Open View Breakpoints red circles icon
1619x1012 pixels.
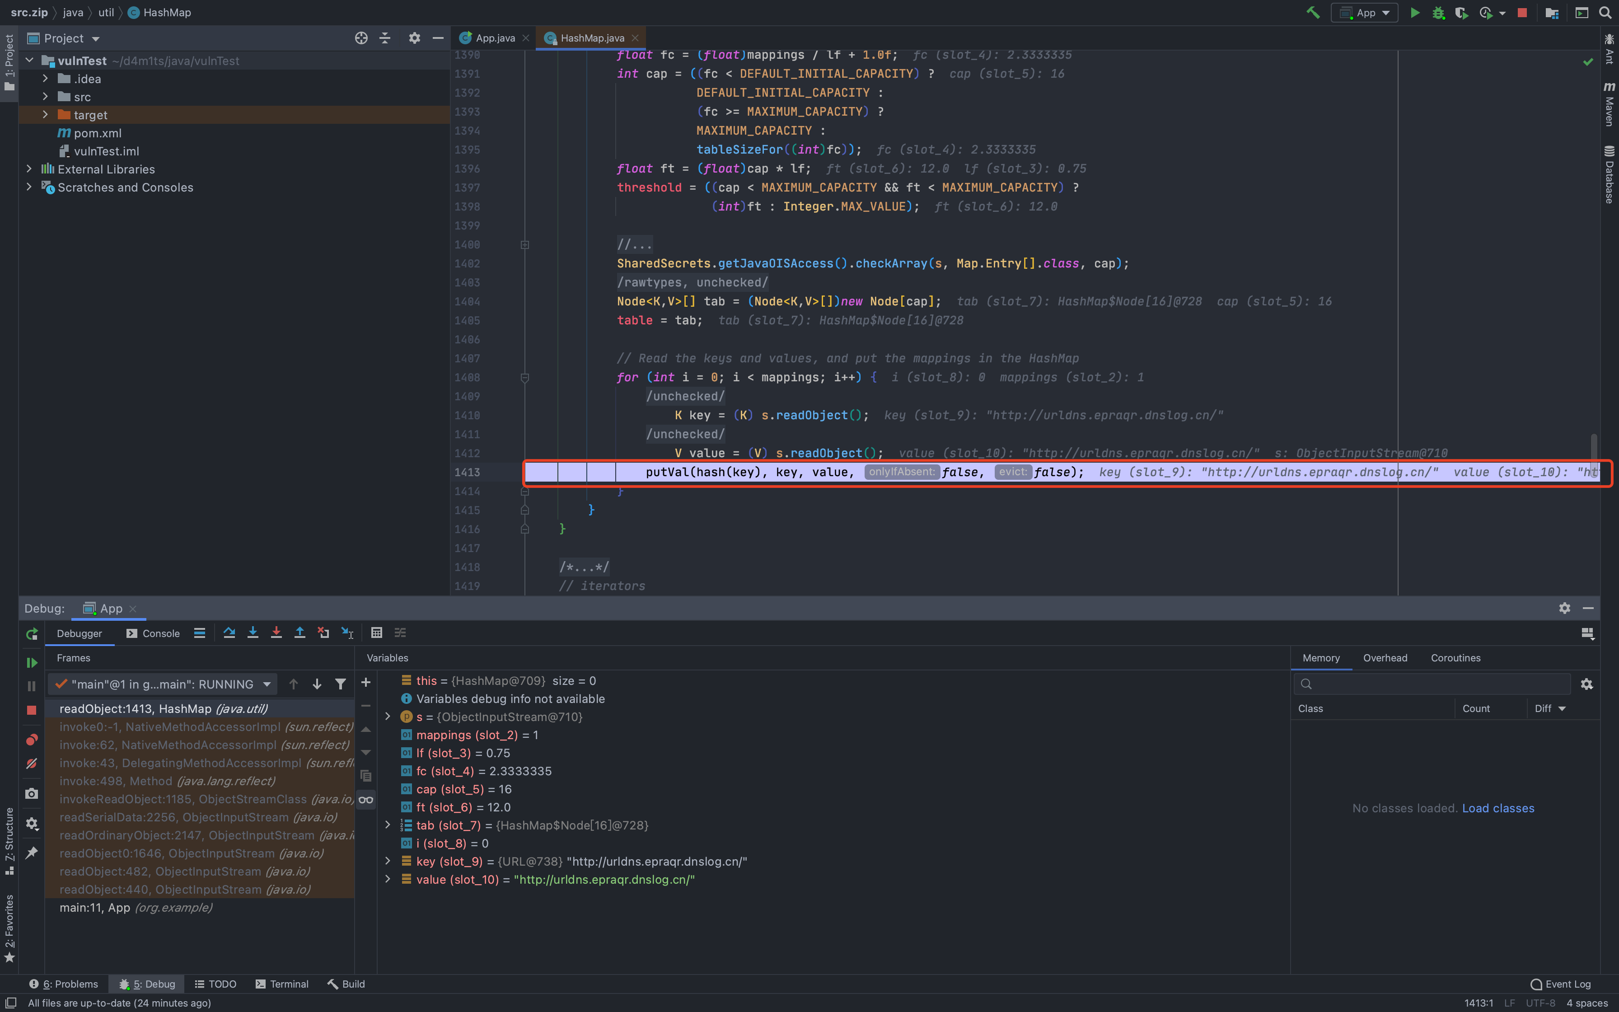click(x=32, y=740)
